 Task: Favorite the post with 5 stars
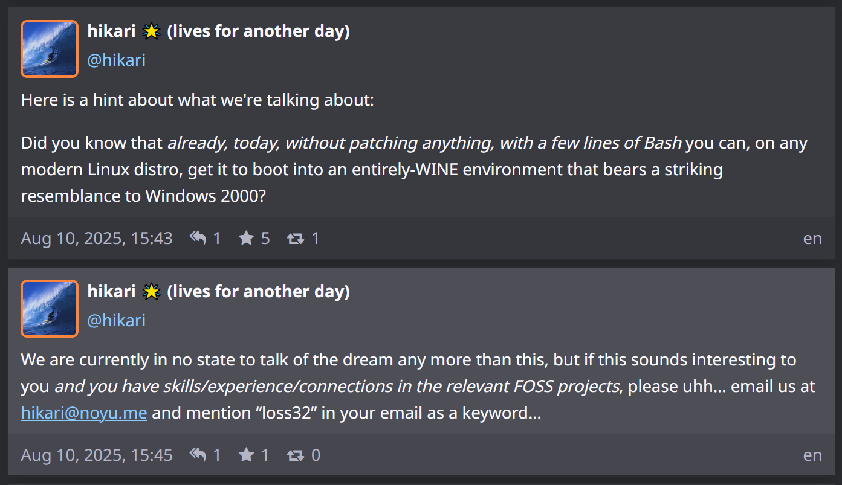pyautogui.click(x=246, y=238)
